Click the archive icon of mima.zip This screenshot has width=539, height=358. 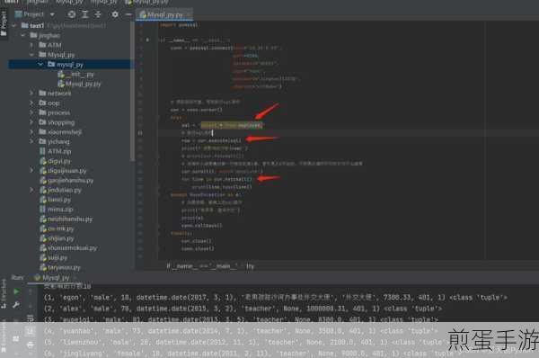pyautogui.click(x=42, y=210)
